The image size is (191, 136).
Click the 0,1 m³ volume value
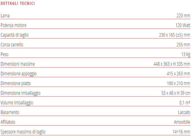185,103
